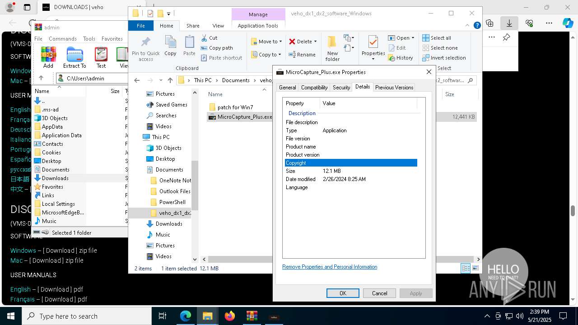
Task: Select OneNote Notebooks in navigation tree
Action: 171,181
